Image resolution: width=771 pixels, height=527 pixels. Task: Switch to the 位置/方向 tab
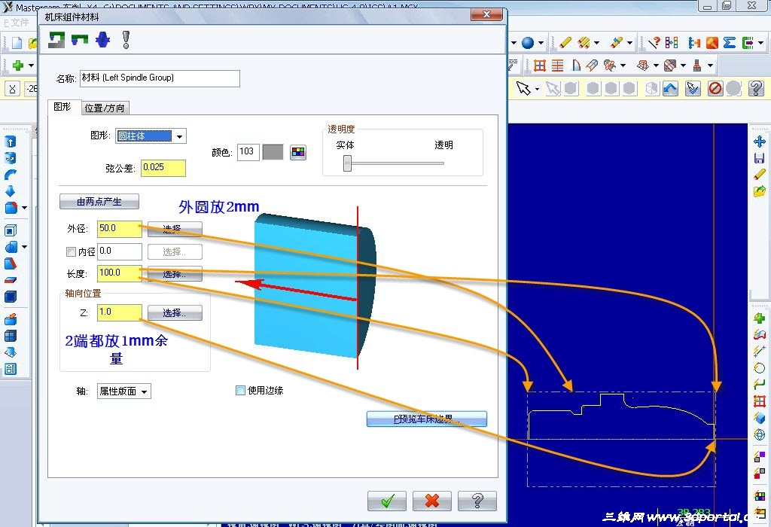coord(105,108)
